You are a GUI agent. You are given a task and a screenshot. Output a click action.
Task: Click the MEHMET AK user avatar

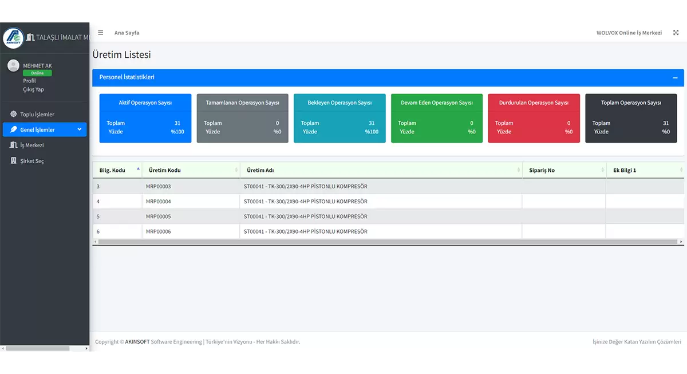point(13,66)
